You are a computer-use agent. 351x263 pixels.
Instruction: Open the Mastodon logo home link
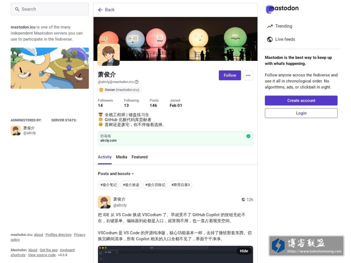pos(282,9)
